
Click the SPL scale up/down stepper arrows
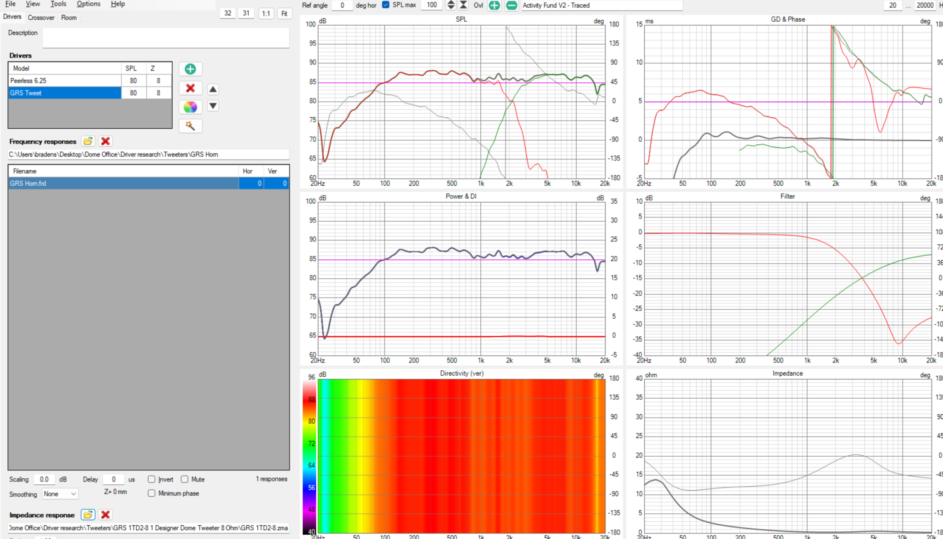pyautogui.click(x=451, y=5)
